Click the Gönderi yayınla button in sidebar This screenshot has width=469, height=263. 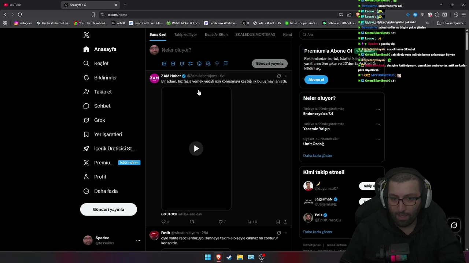click(x=108, y=209)
